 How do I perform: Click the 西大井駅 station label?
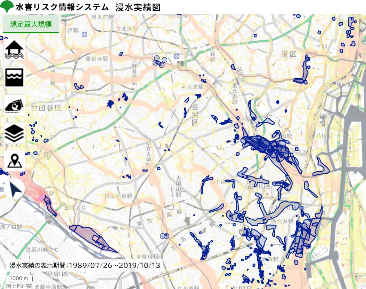pos(282,221)
